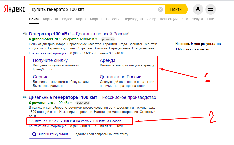The width and height of the screenshot is (234, 145).
Task: Open the Коллекции tab
Action: point(169,19)
